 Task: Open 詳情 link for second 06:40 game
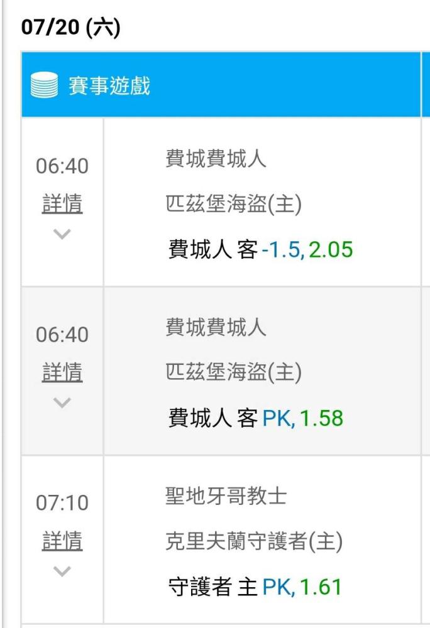(x=62, y=372)
